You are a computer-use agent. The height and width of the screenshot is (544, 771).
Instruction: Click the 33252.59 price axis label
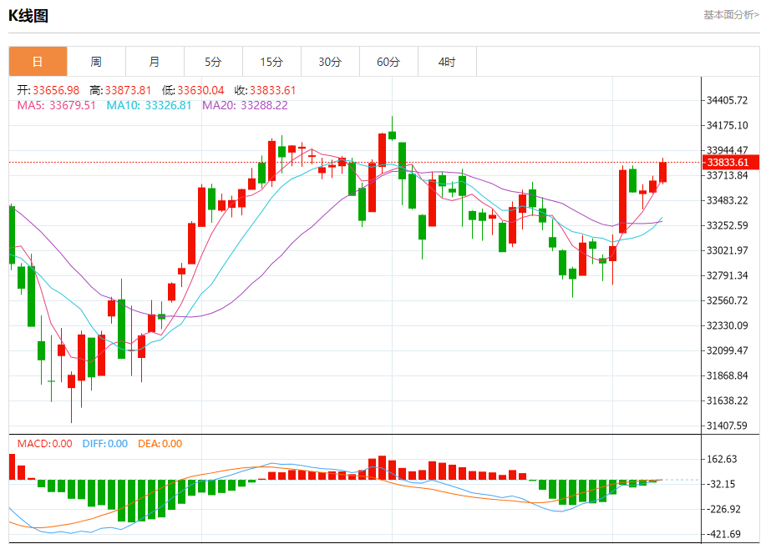pos(728,226)
